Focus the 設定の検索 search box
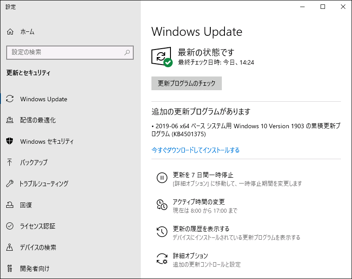Screen dimensions: 352x279 [x=70, y=53]
